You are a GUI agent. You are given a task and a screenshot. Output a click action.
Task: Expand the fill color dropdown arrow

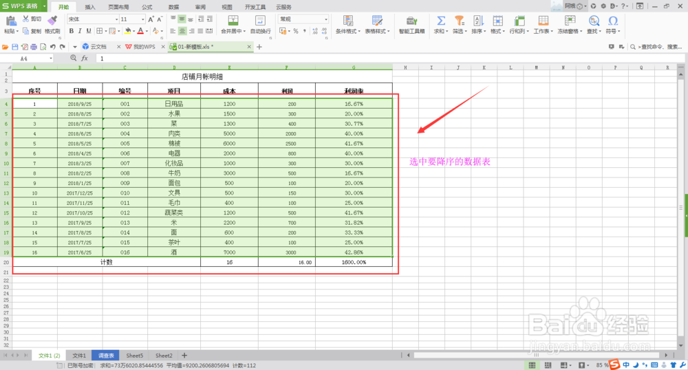click(x=134, y=31)
